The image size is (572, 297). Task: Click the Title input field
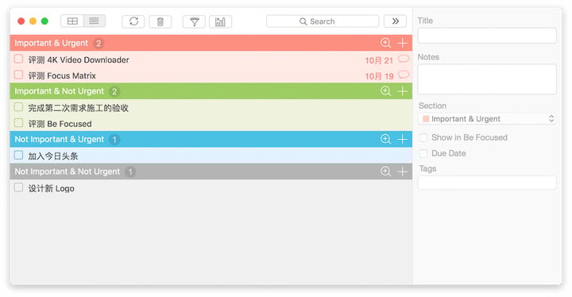487,36
